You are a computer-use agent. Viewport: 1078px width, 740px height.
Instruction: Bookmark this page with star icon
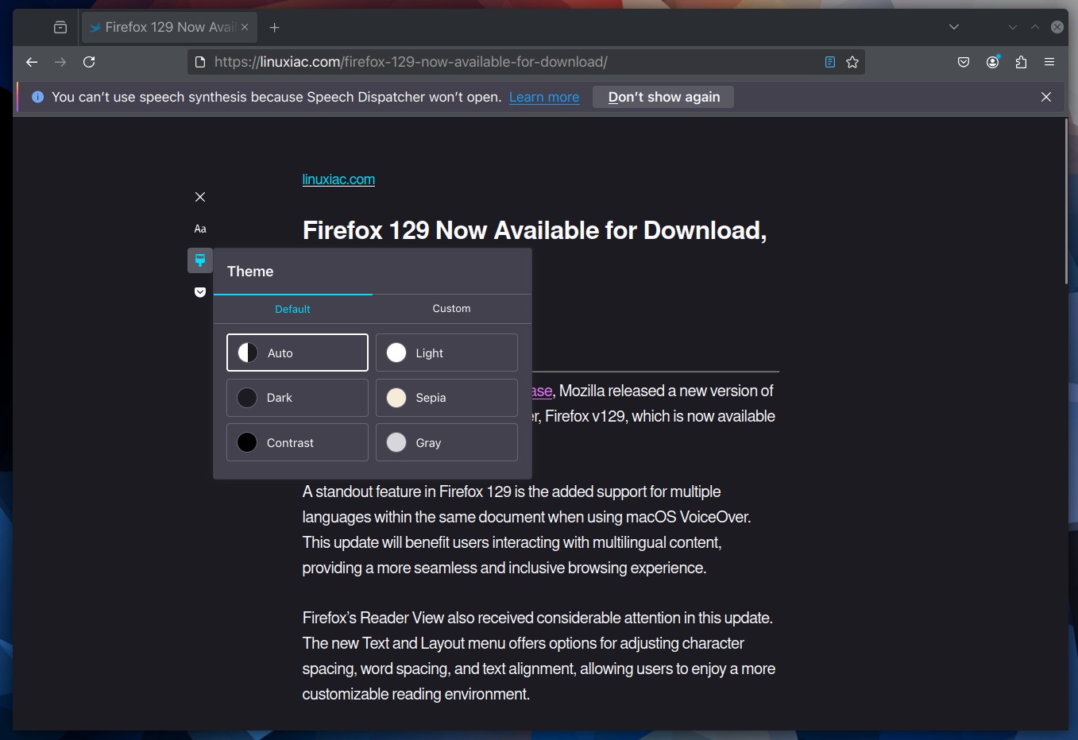pyautogui.click(x=852, y=62)
